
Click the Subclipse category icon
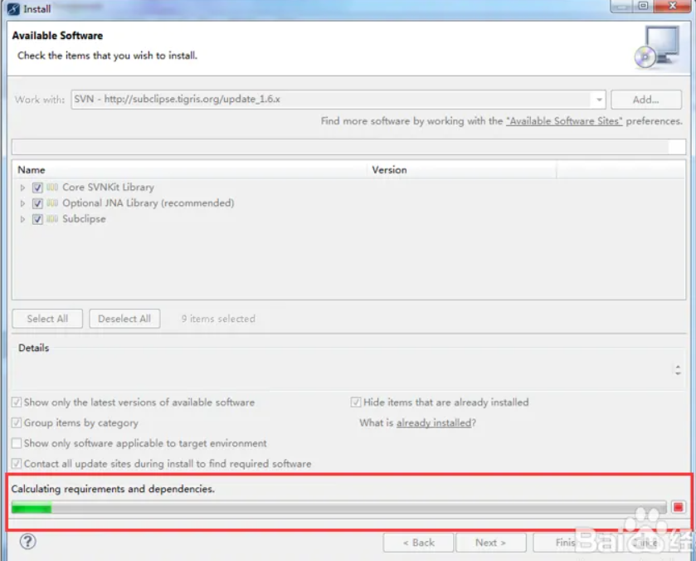coord(52,218)
